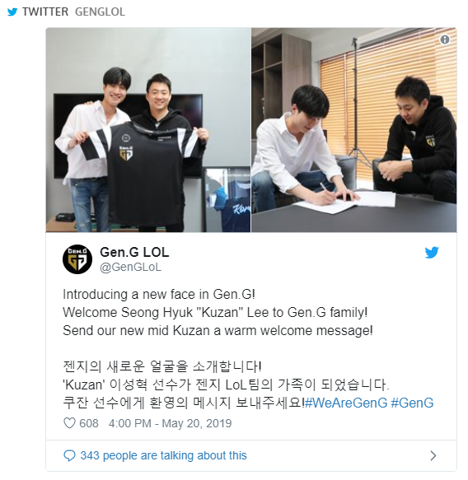Click the speech bubble reply icon

(69, 455)
